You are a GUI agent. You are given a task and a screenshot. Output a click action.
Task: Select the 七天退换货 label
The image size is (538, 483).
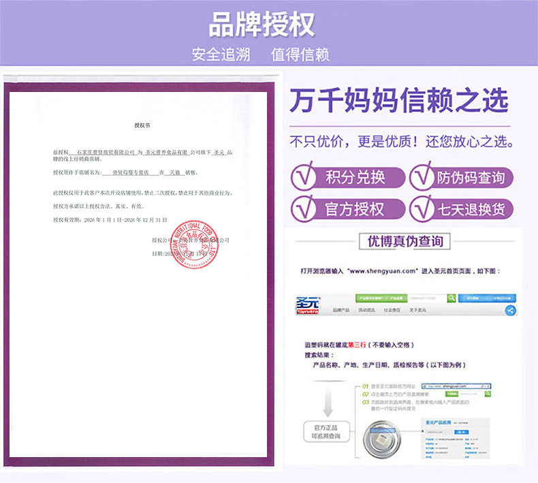point(471,209)
